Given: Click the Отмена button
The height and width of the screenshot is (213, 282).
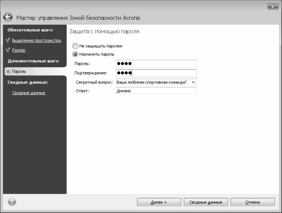Looking at the screenshot, I should click(253, 202).
